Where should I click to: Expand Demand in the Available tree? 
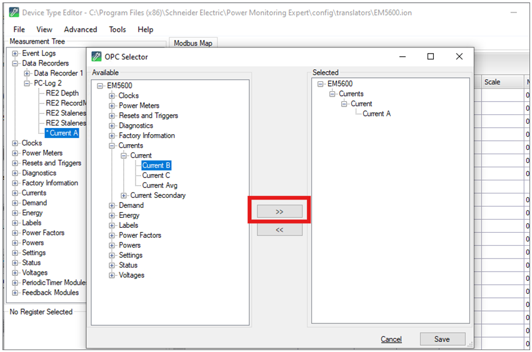112,205
